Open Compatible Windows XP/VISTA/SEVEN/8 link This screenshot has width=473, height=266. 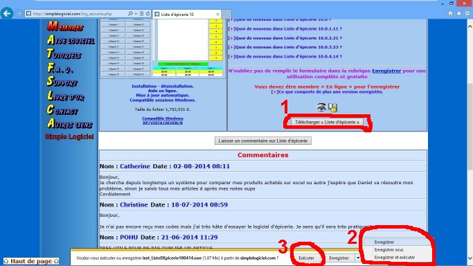tap(163, 121)
